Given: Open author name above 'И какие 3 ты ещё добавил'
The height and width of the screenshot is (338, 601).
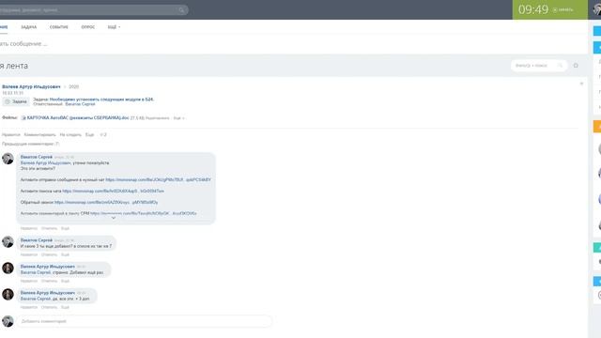Looking at the screenshot, I should coord(37,240).
